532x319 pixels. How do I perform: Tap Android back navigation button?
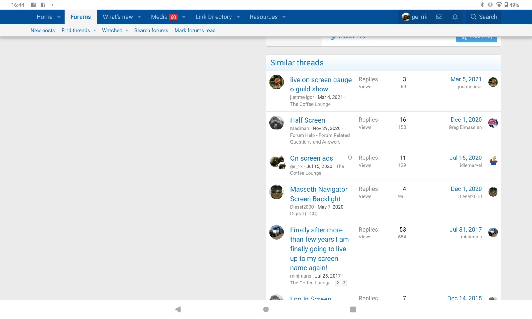[178, 309]
